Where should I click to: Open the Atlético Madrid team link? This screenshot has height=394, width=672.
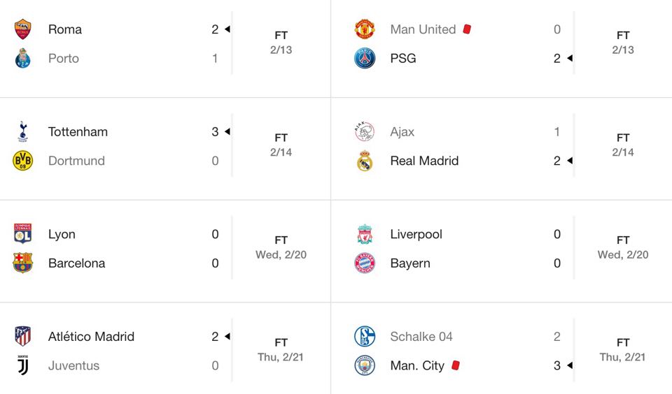(x=91, y=337)
